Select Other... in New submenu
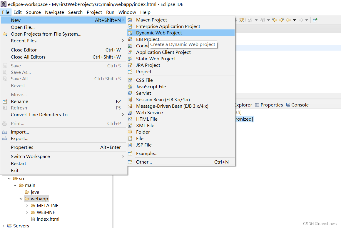This screenshot has height=228, width=341. [x=181, y=162]
